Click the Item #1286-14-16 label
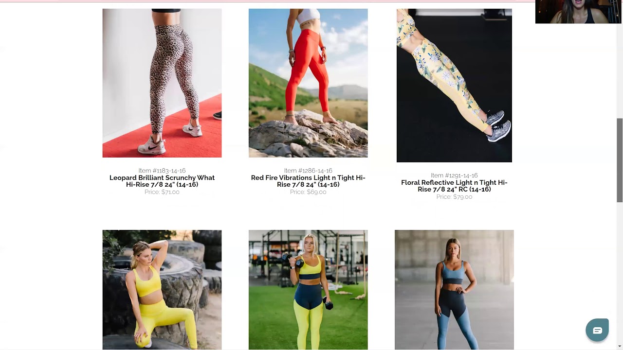This screenshot has height=350, width=623. [308, 171]
